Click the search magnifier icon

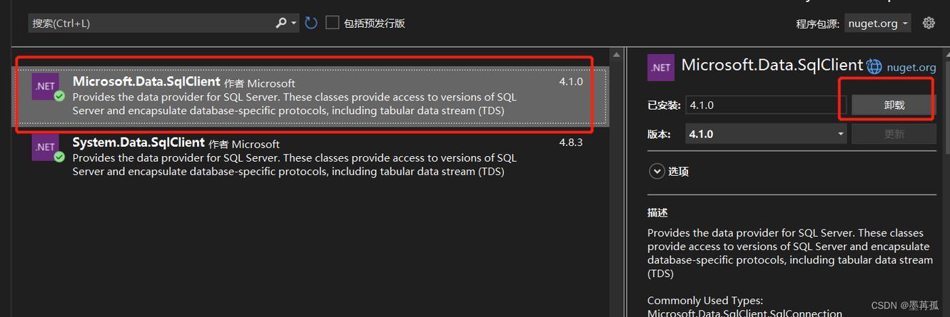click(x=281, y=23)
